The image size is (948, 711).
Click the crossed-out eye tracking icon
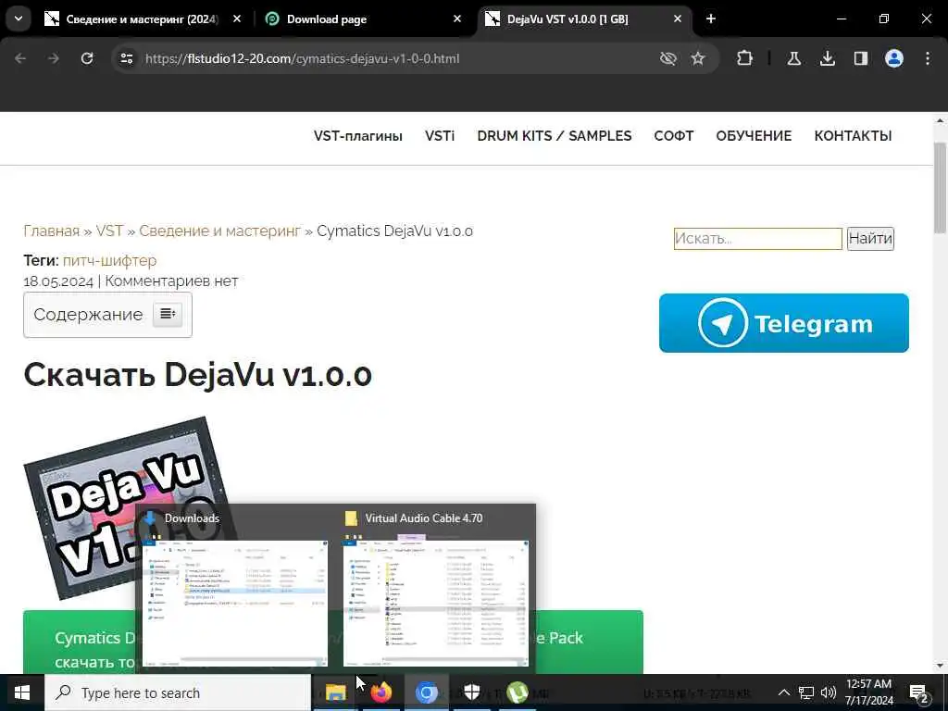coord(668,58)
